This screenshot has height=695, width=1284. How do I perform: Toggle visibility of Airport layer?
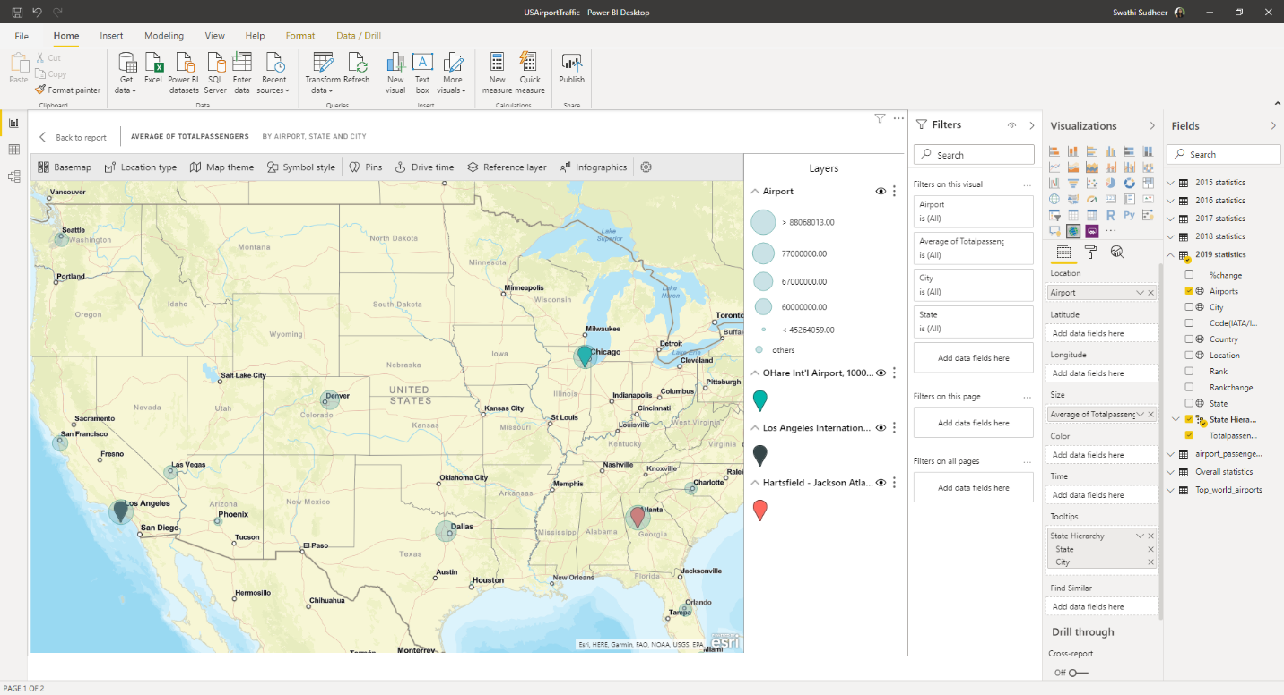(881, 192)
